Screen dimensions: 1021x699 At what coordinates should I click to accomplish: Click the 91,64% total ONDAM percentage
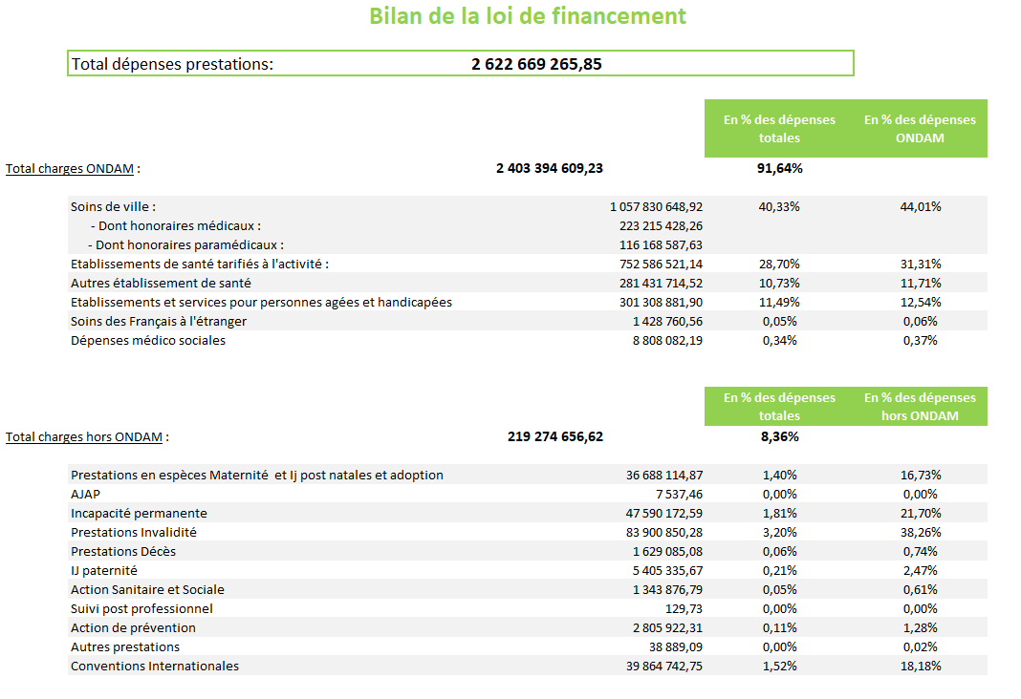point(779,168)
